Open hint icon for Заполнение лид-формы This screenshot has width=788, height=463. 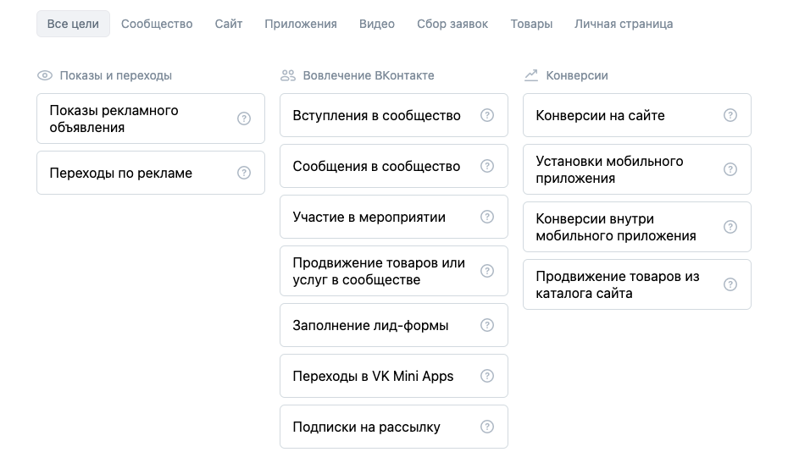pyautogui.click(x=487, y=325)
